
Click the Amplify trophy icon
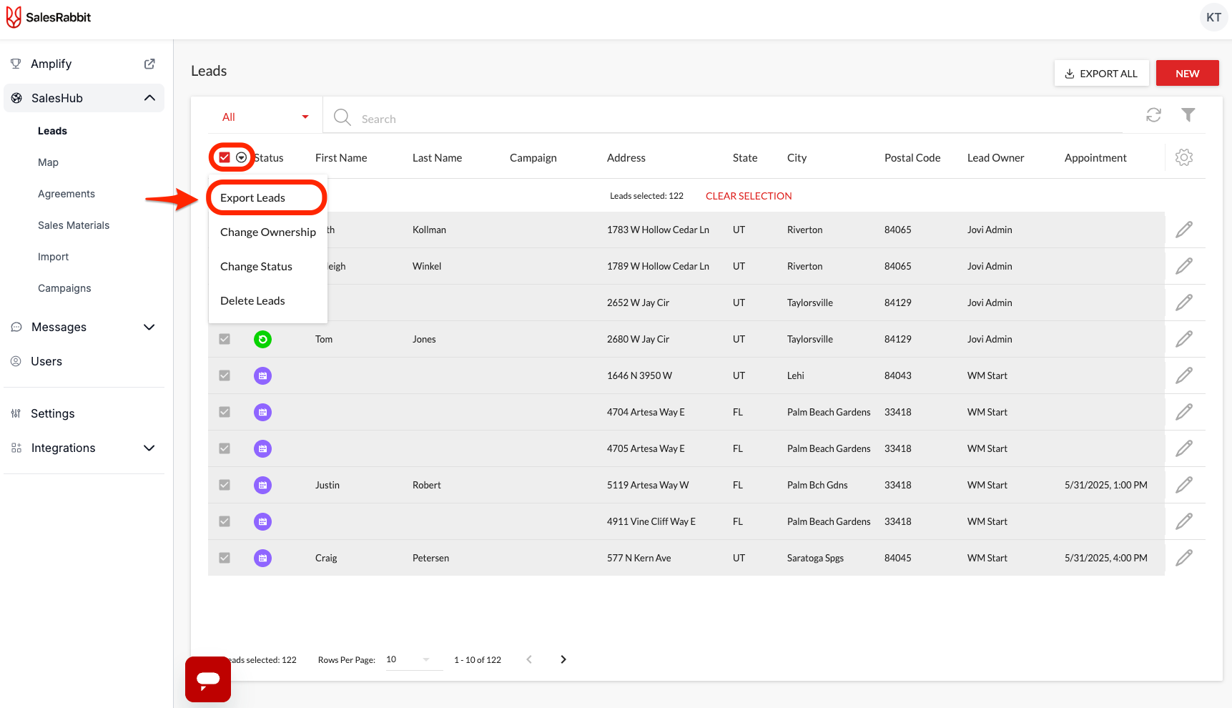16,64
